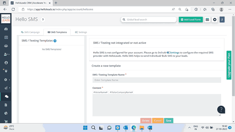Click the add user sidebar icon
The image size is (235, 132).
[x=6, y=54]
